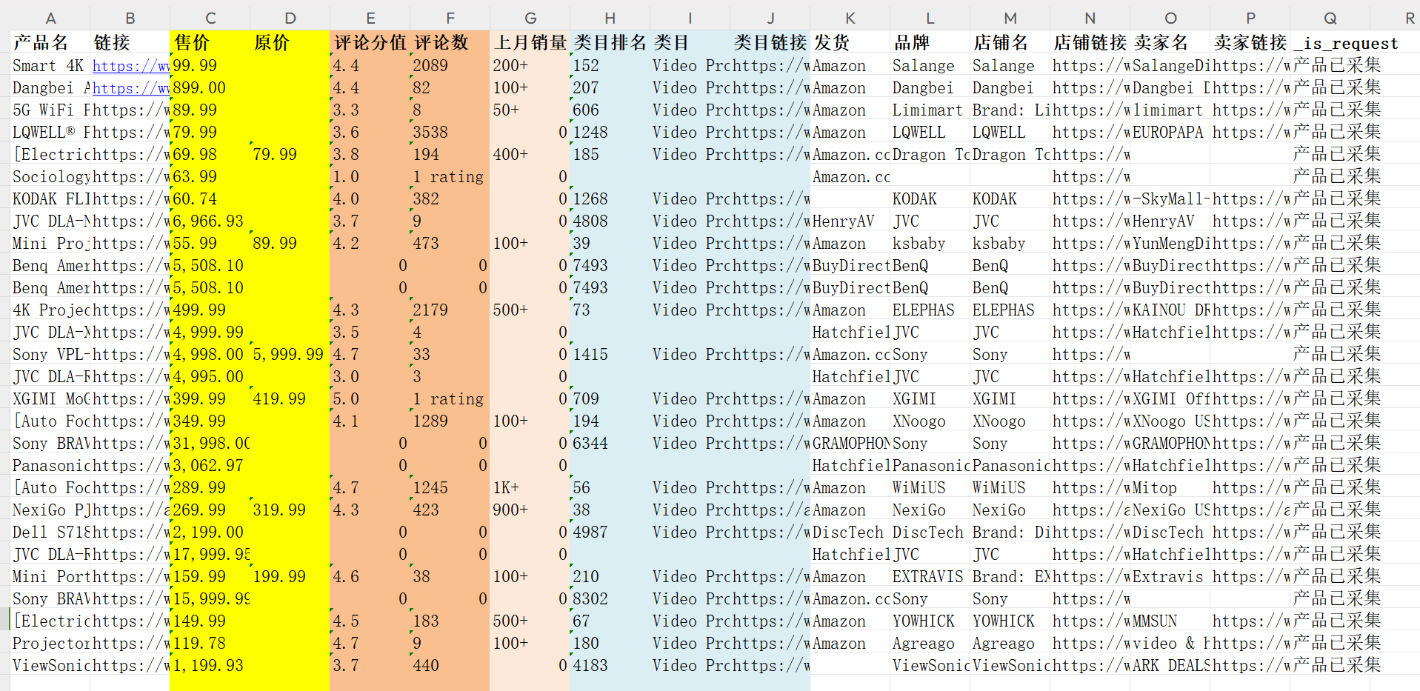Select review count cell 2089
Screen dimensions: 1420x691
[x=450, y=65]
